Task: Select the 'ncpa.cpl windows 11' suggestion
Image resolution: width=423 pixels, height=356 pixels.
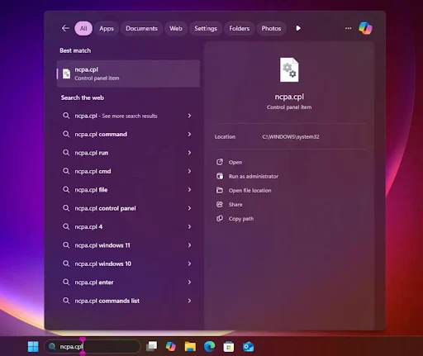Action: click(128, 245)
